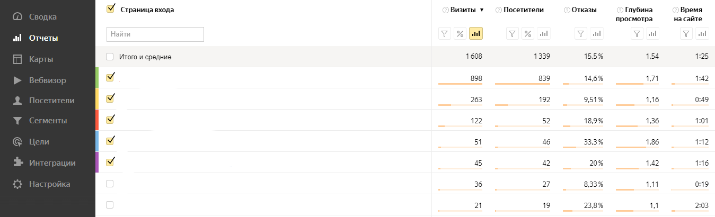Screen dimensions: 715x217
Task: Open Отчеты in the sidebar
Action: (x=43, y=38)
